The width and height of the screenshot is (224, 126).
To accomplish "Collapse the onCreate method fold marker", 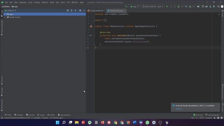I will pos(94,35).
